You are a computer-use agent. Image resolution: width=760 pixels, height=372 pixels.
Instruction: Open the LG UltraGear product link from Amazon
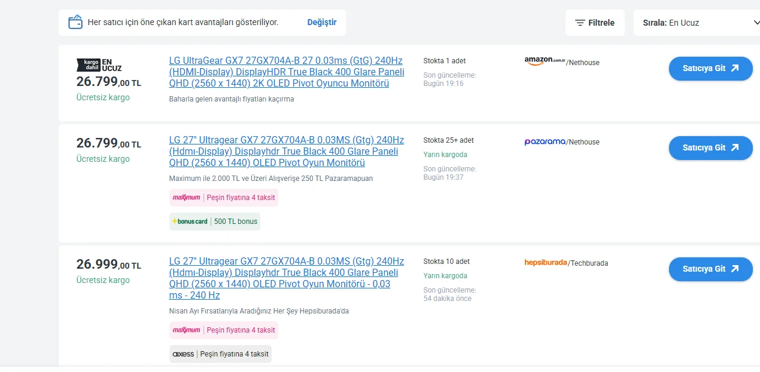287,72
